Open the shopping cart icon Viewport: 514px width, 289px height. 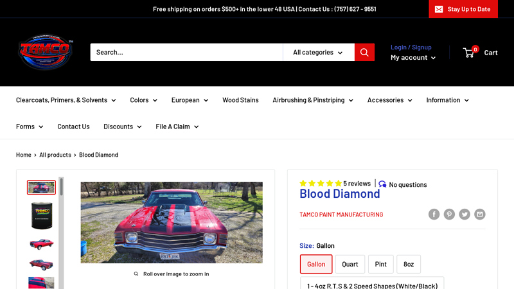[x=470, y=52]
